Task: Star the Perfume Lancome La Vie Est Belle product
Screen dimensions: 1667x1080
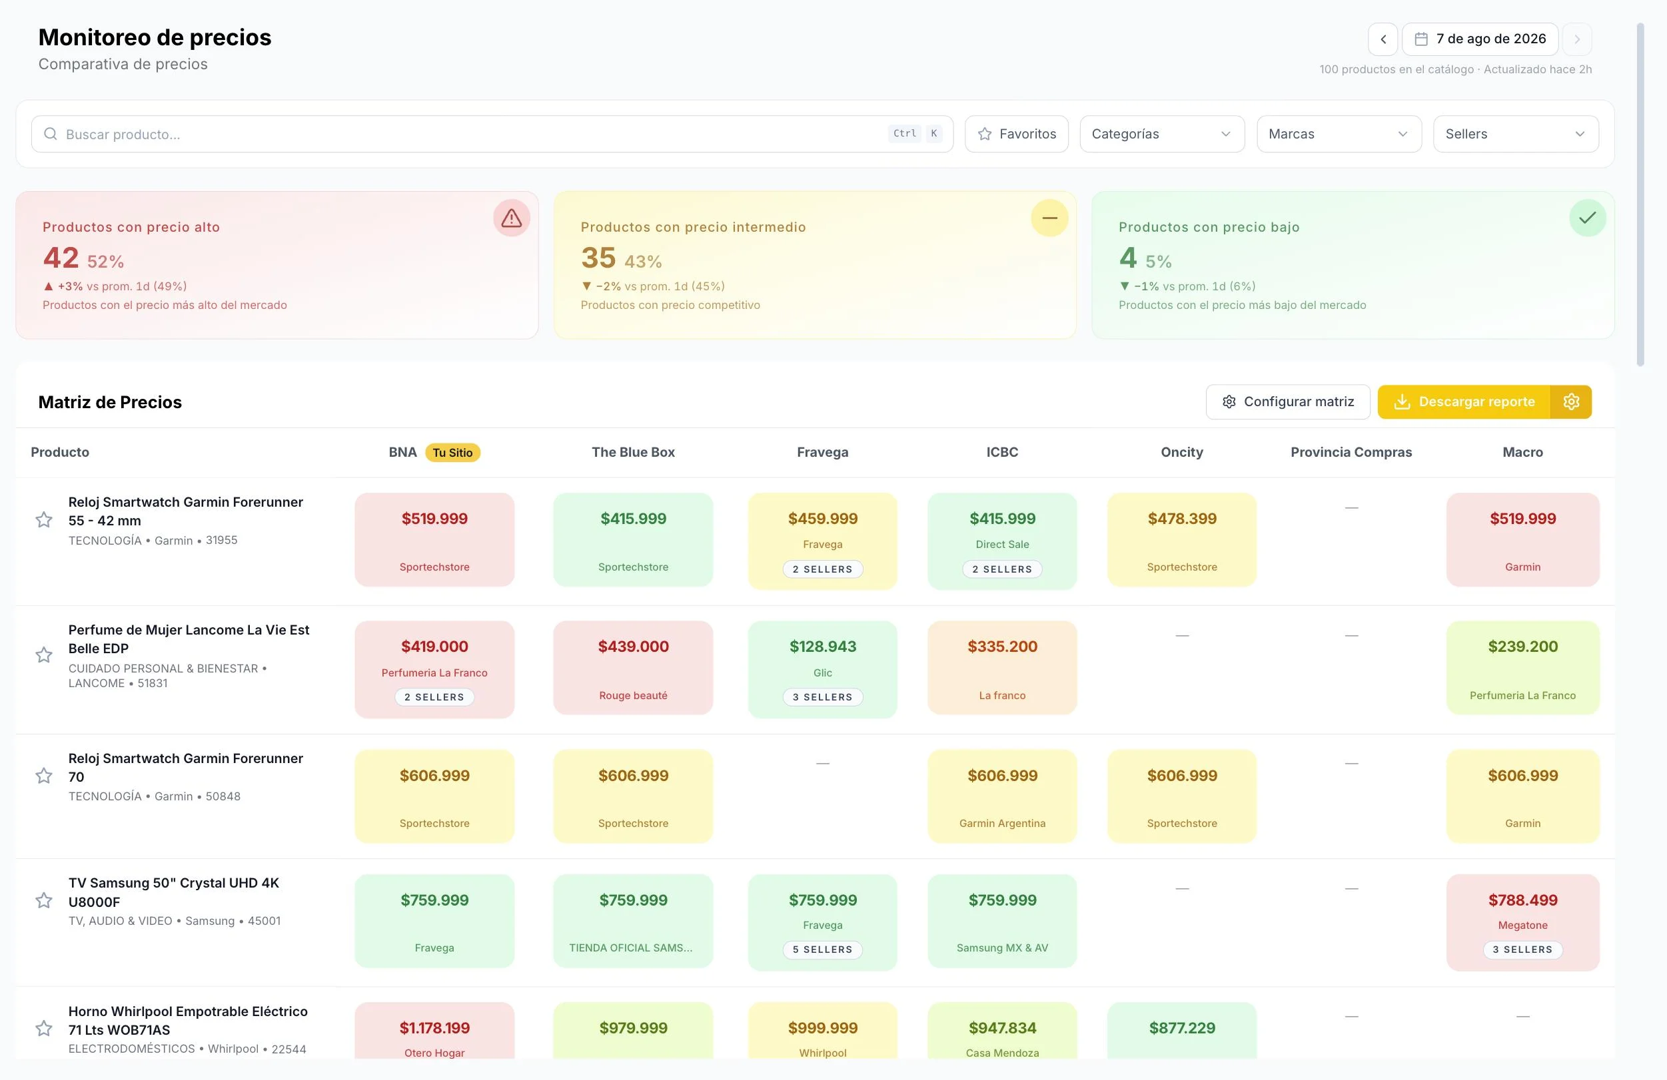Action: pos(44,655)
